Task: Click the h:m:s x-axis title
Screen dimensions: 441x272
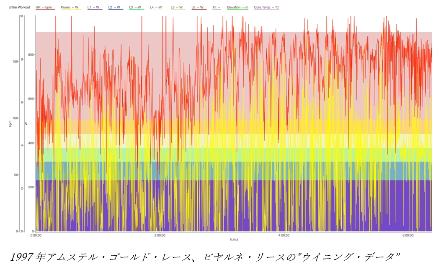Action: 234,240
